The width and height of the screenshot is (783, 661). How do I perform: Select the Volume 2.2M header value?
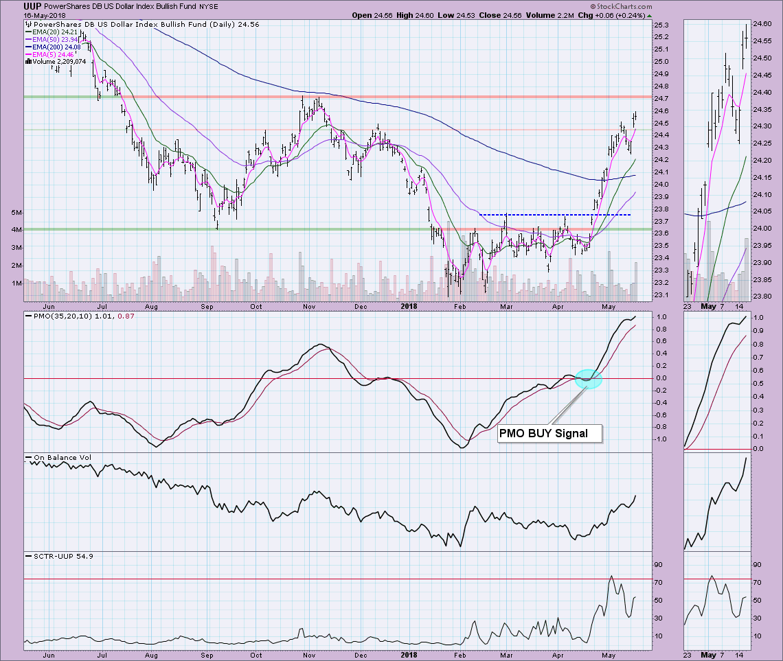[x=549, y=16]
